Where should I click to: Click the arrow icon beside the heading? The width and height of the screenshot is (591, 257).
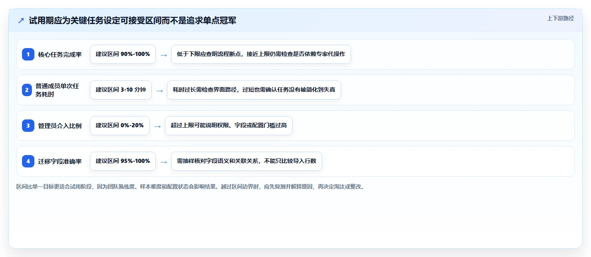[21, 20]
